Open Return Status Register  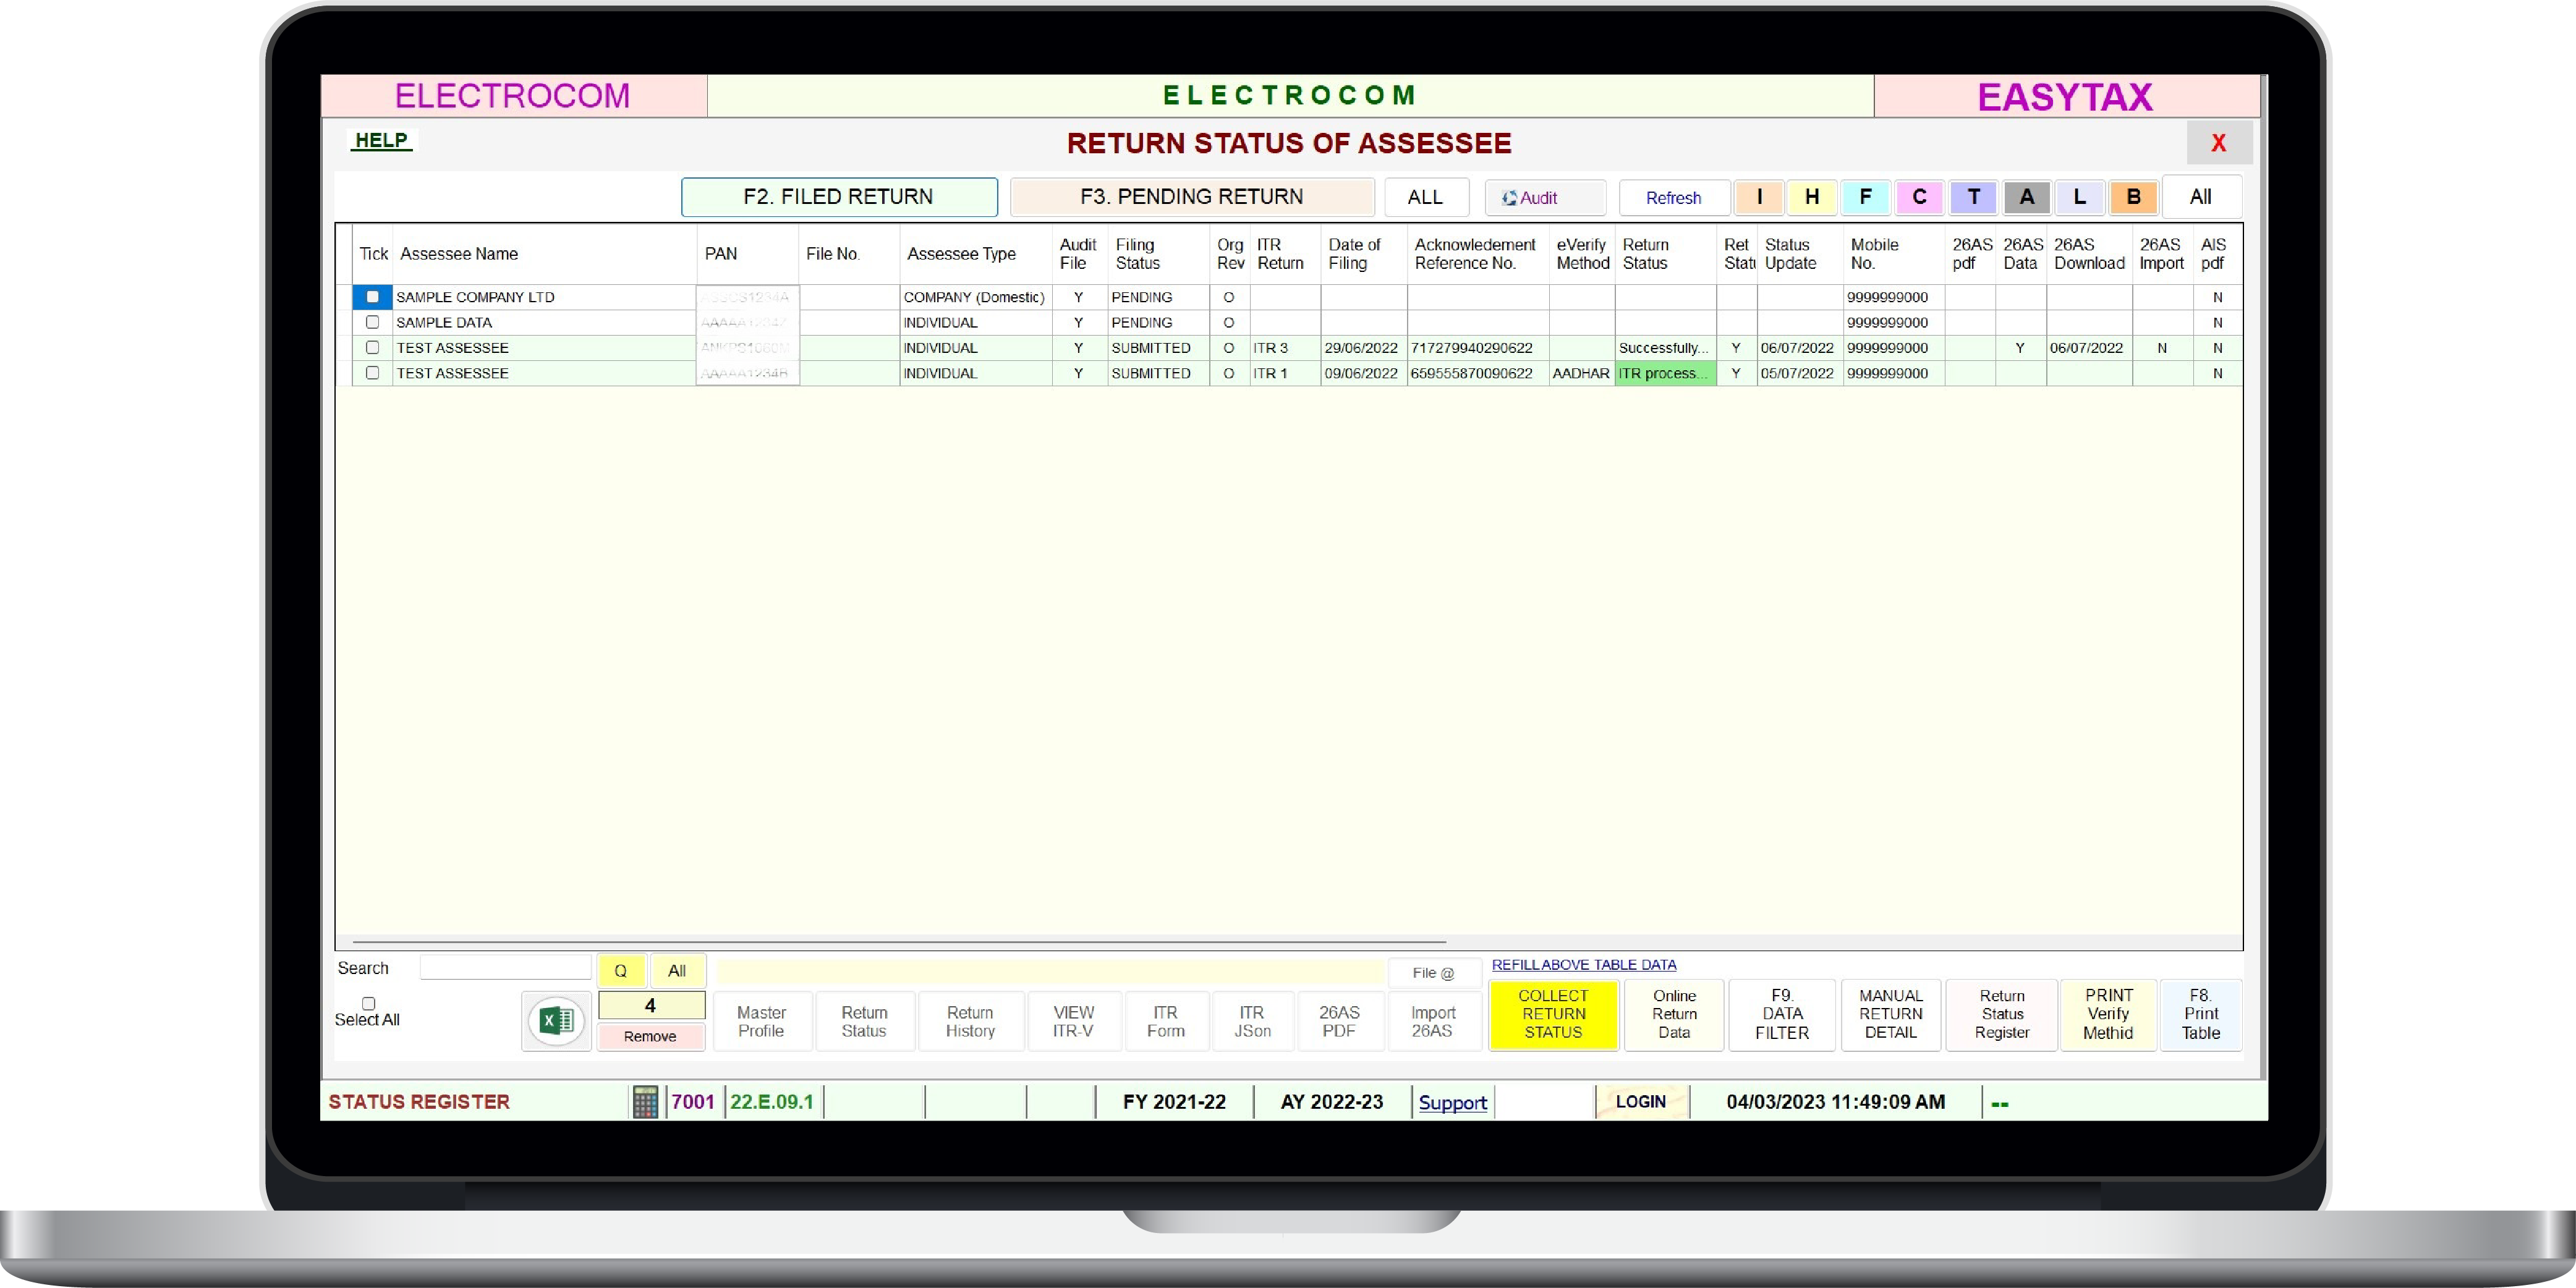coord(2002,1014)
